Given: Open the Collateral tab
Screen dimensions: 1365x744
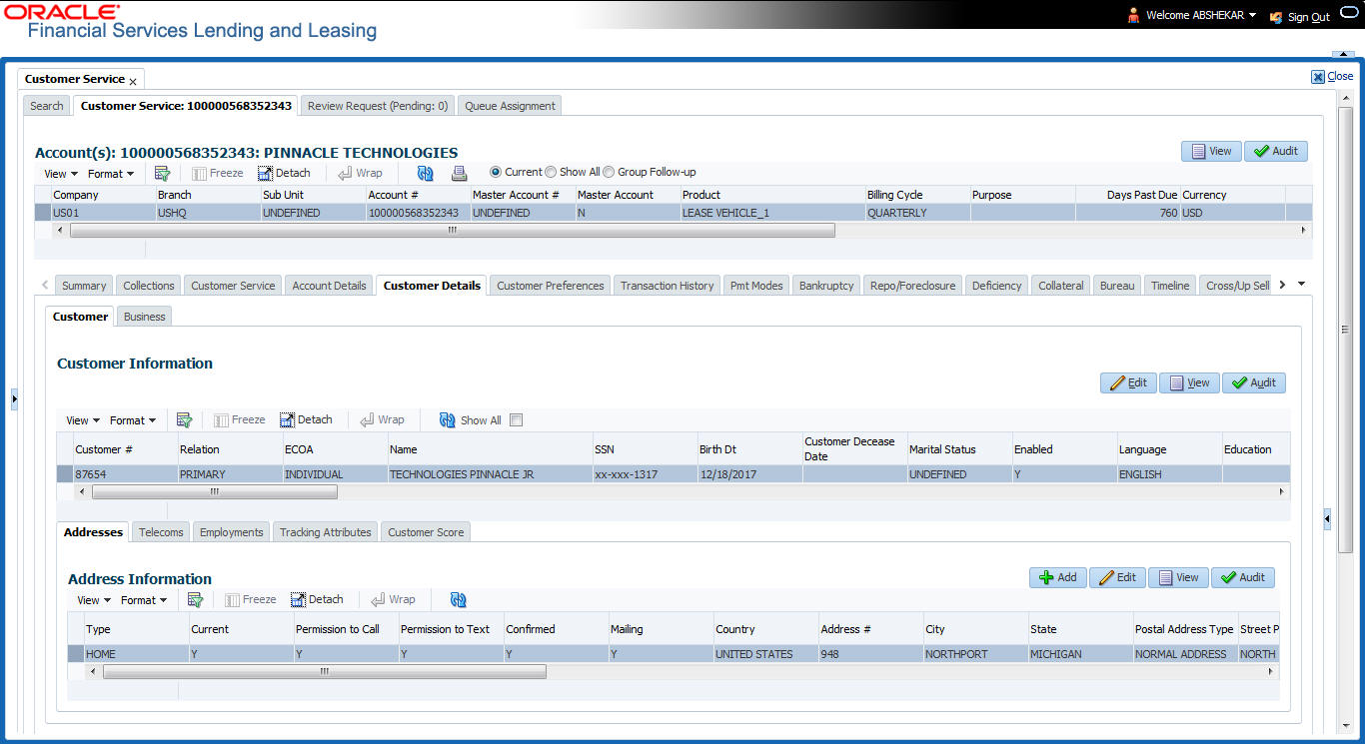Looking at the screenshot, I should click(x=1060, y=286).
